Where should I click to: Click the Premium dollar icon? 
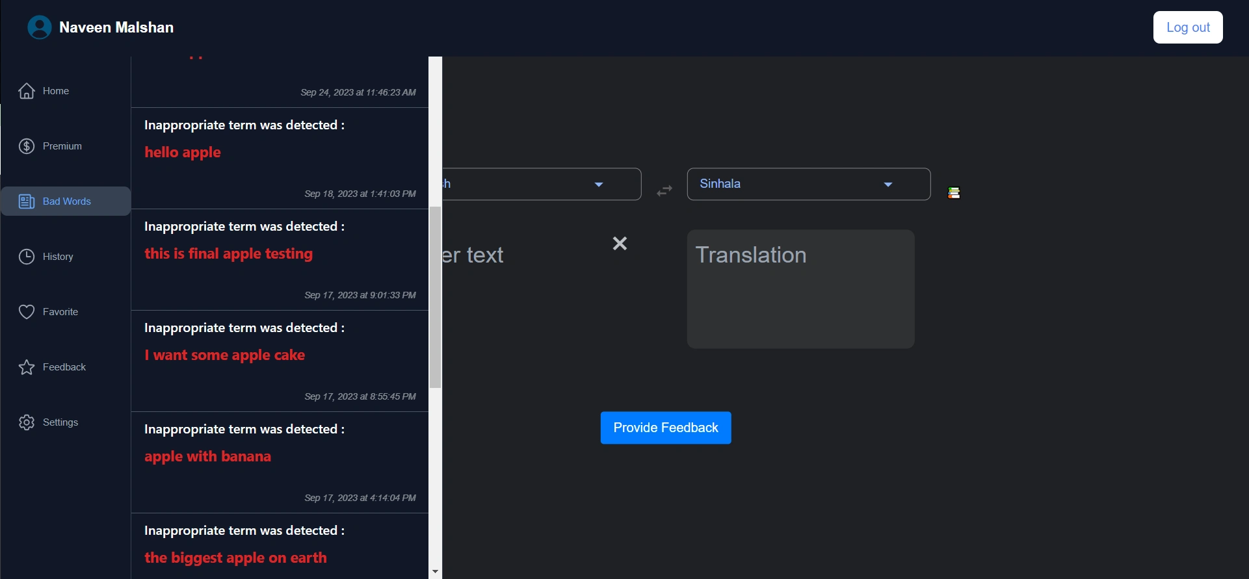(27, 146)
